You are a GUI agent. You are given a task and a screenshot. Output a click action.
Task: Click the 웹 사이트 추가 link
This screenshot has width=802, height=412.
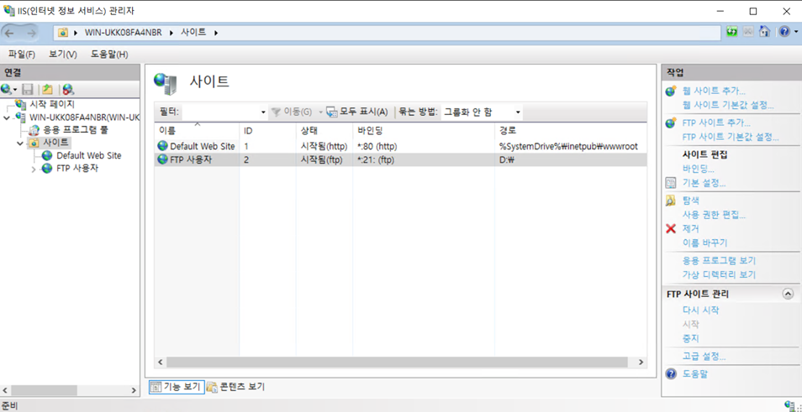click(x=713, y=91)
